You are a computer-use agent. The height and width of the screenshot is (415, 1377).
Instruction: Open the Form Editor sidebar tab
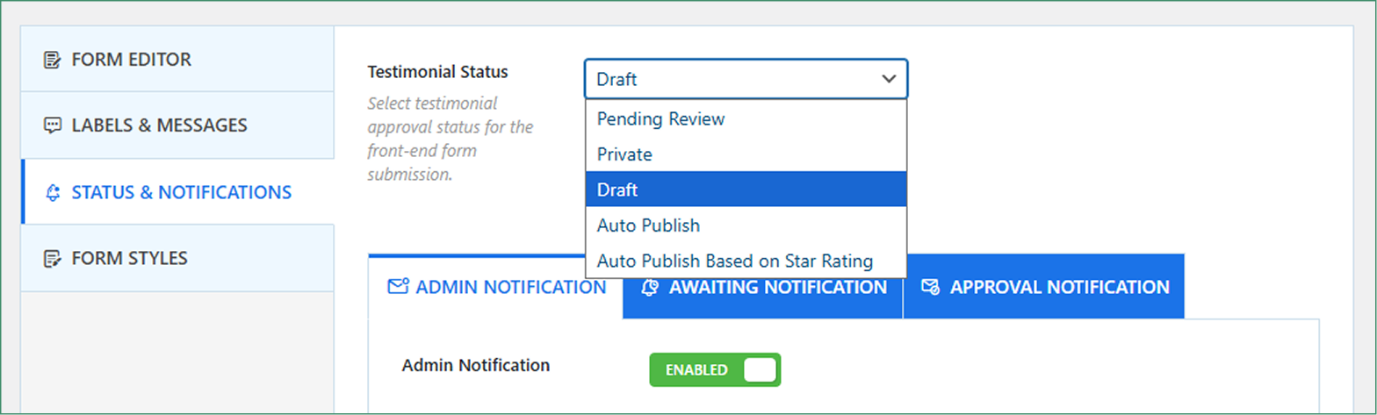coord(177,59)
